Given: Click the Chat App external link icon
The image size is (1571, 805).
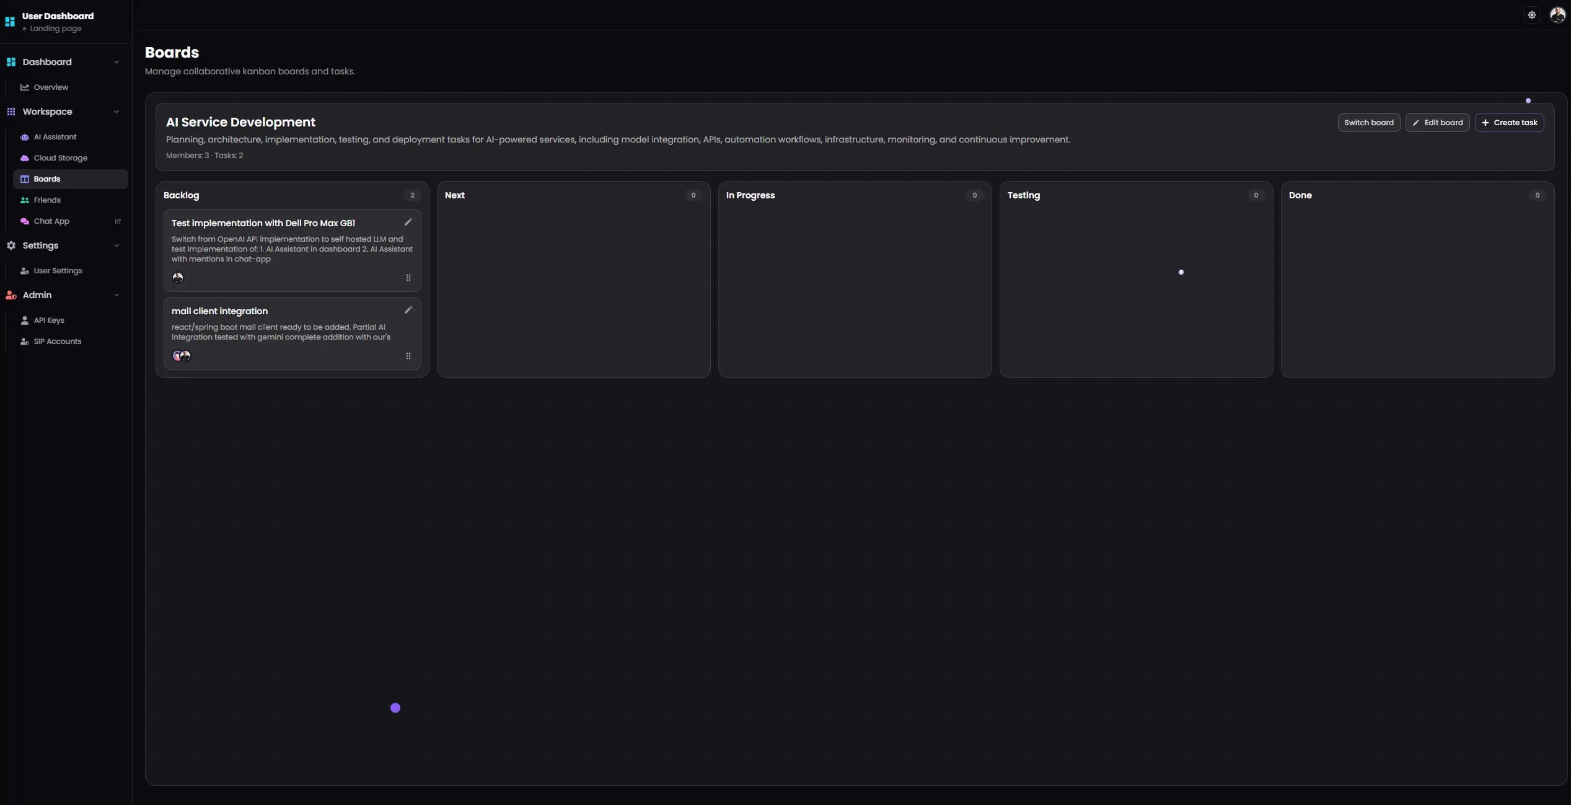Looking at the screenshot, I should coord(118,221).
